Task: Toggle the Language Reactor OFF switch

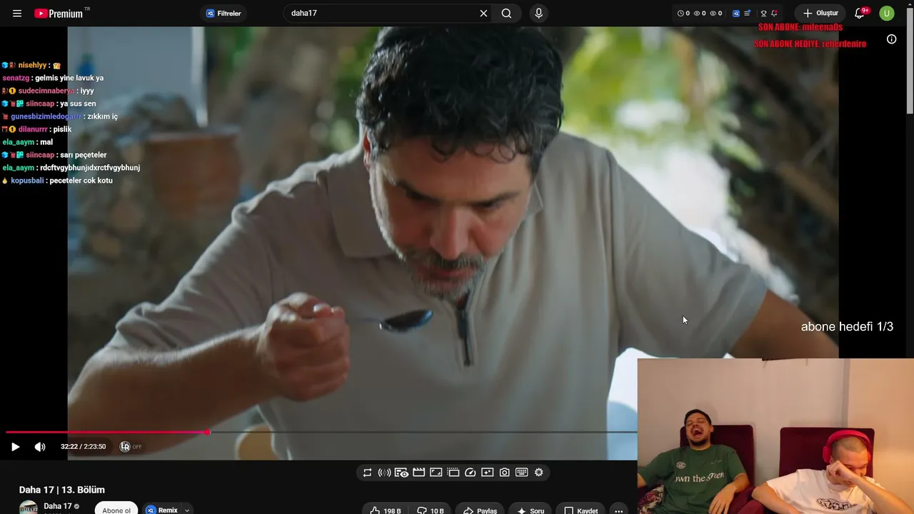Action: [x=131, y=447]
